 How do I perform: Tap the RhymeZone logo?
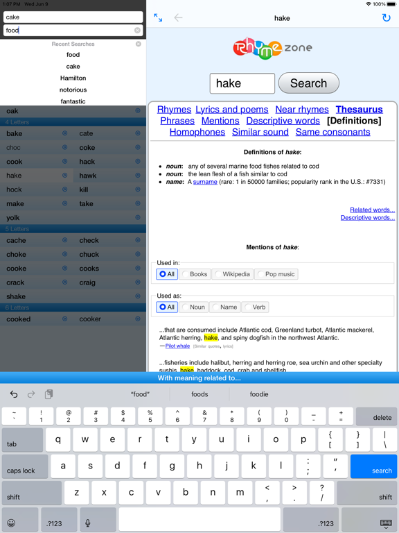(273, 49)
